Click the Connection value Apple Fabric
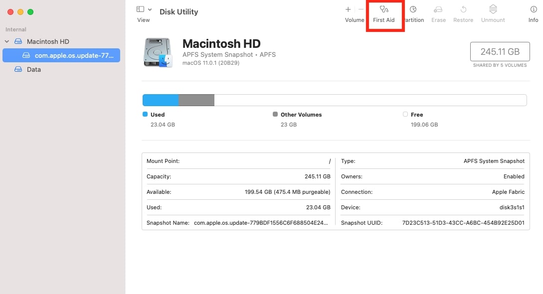Image resolution: width=543 pixels, height=294 pixels. (509, 192)
